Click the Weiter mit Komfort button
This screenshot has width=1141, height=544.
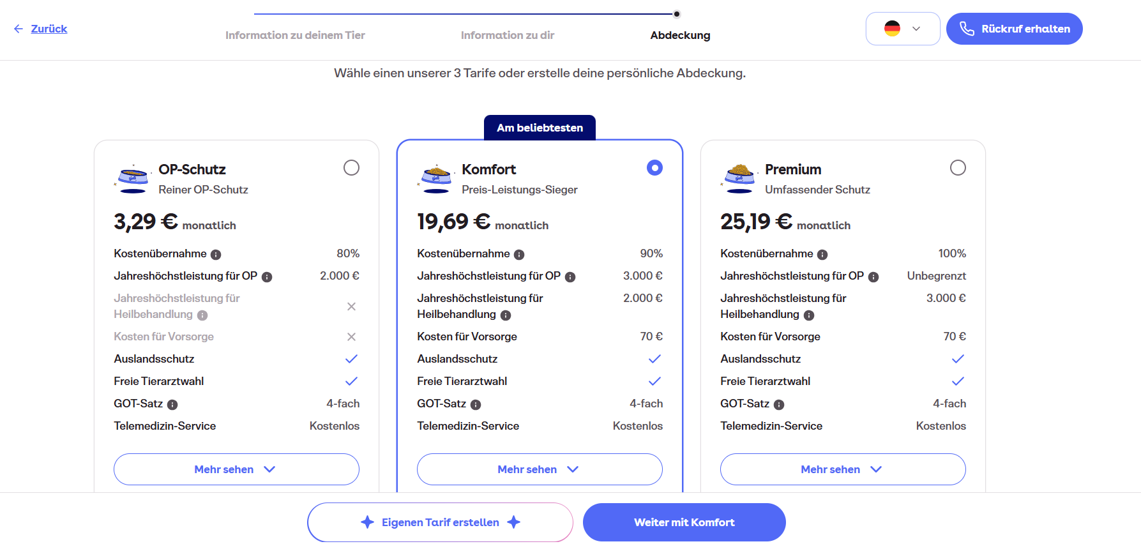point(684,522)
